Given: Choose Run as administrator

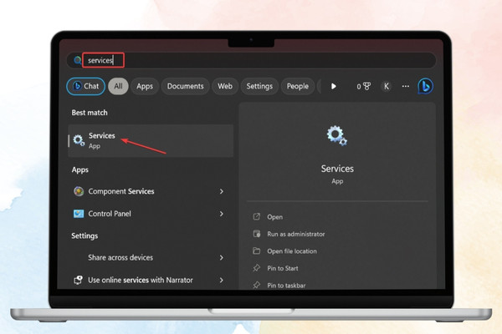Looking at the screenshot, I should (296, 235).
